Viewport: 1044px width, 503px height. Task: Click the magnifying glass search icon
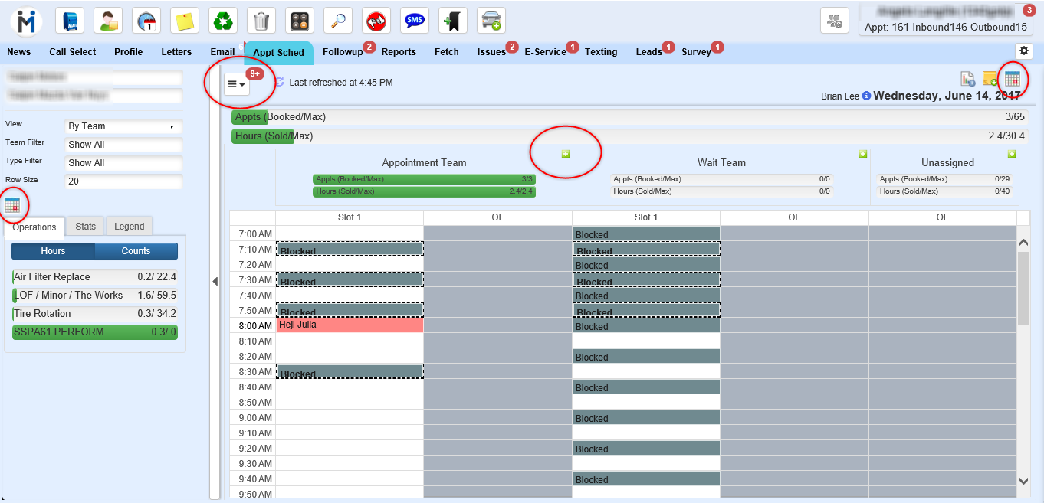(x=338, y=21)
